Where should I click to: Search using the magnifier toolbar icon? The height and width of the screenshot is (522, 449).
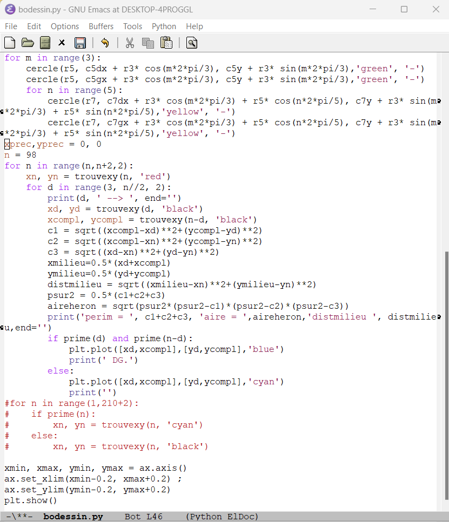(191, 43)
